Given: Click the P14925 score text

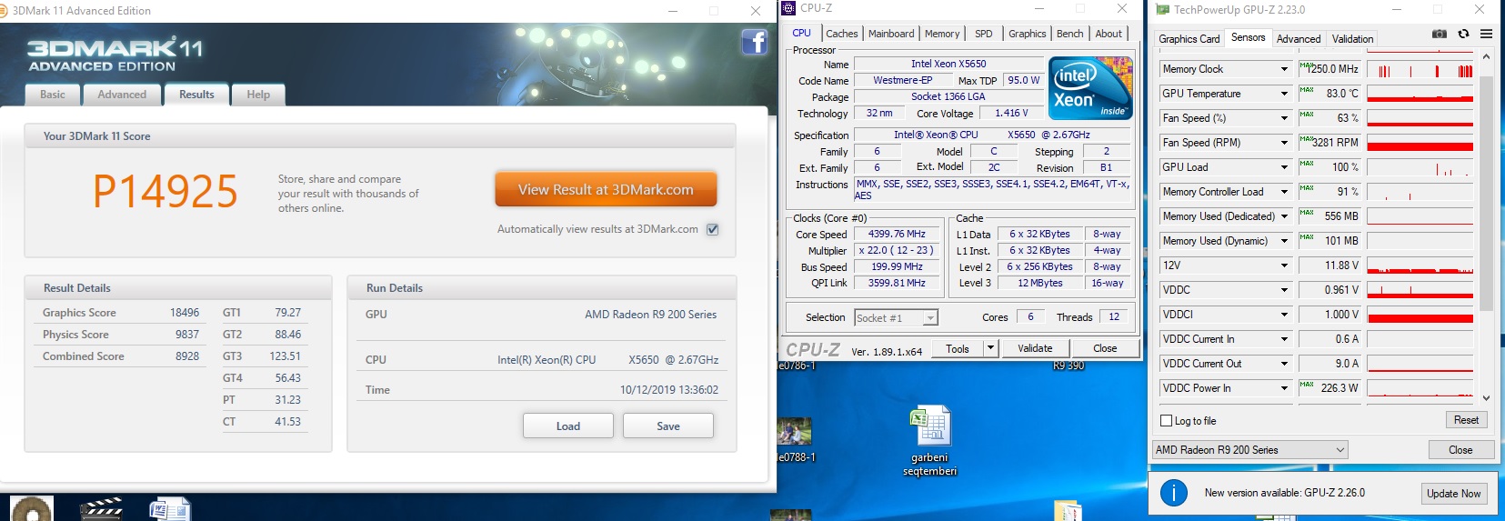Looking at the screenshot, I should [x=166, y=192].
